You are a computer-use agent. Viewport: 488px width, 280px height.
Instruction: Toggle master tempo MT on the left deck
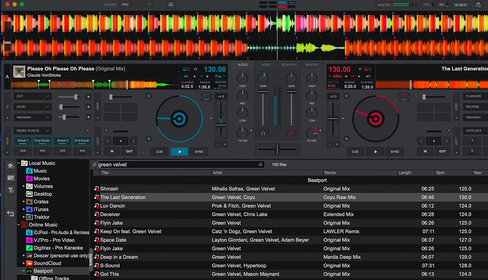click(x=186, y=76)
